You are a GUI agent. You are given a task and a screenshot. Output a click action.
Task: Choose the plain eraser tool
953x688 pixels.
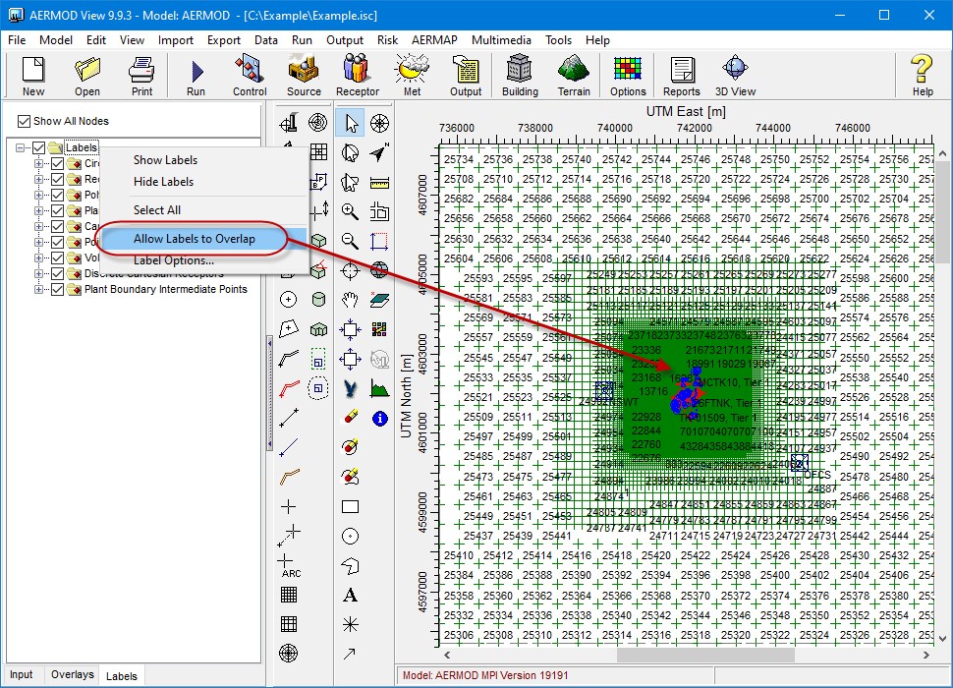pos(350,418)
